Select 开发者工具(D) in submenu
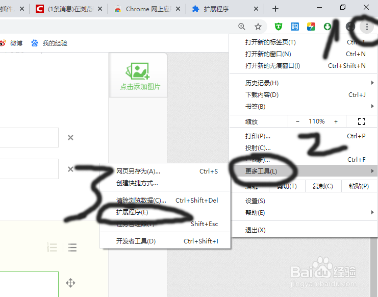The image size is (378, 297). [165, 241]
